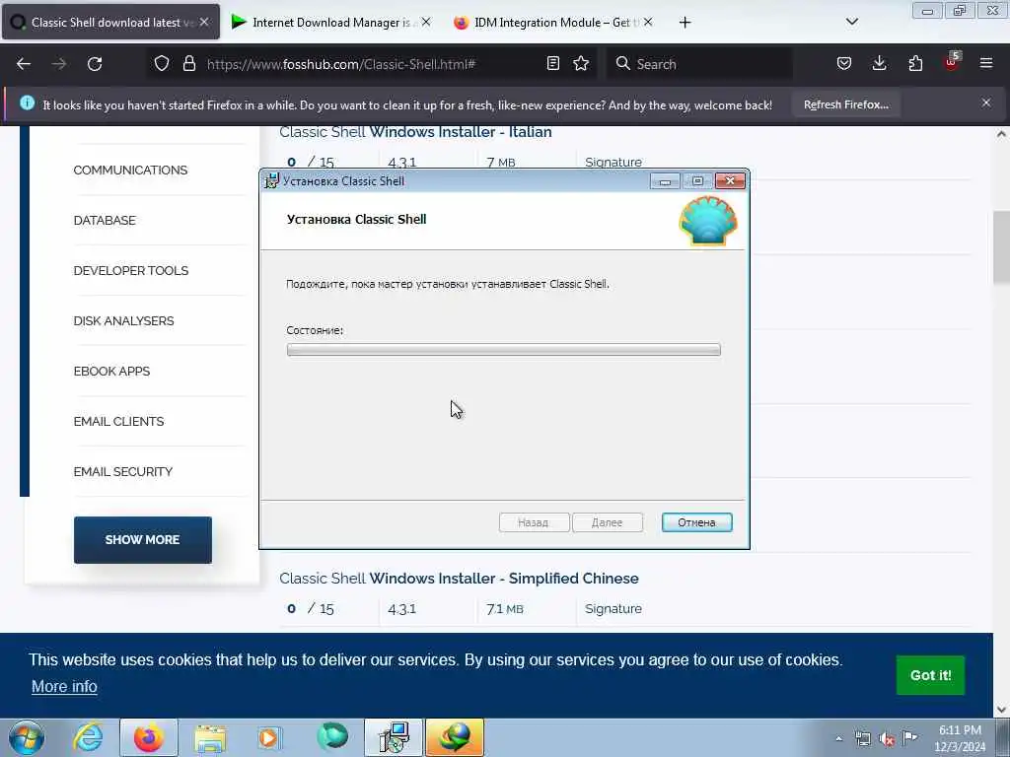Open the Windows Start menu orb
Screen dimensions: 1010x757
27,737
